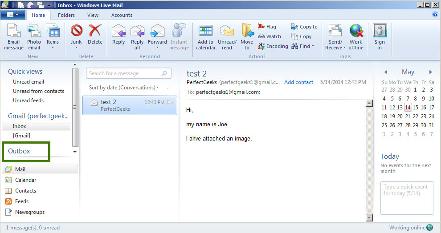The image size is (441, 233).
Task: Open the application file menu button
Action: coord(12,15)
